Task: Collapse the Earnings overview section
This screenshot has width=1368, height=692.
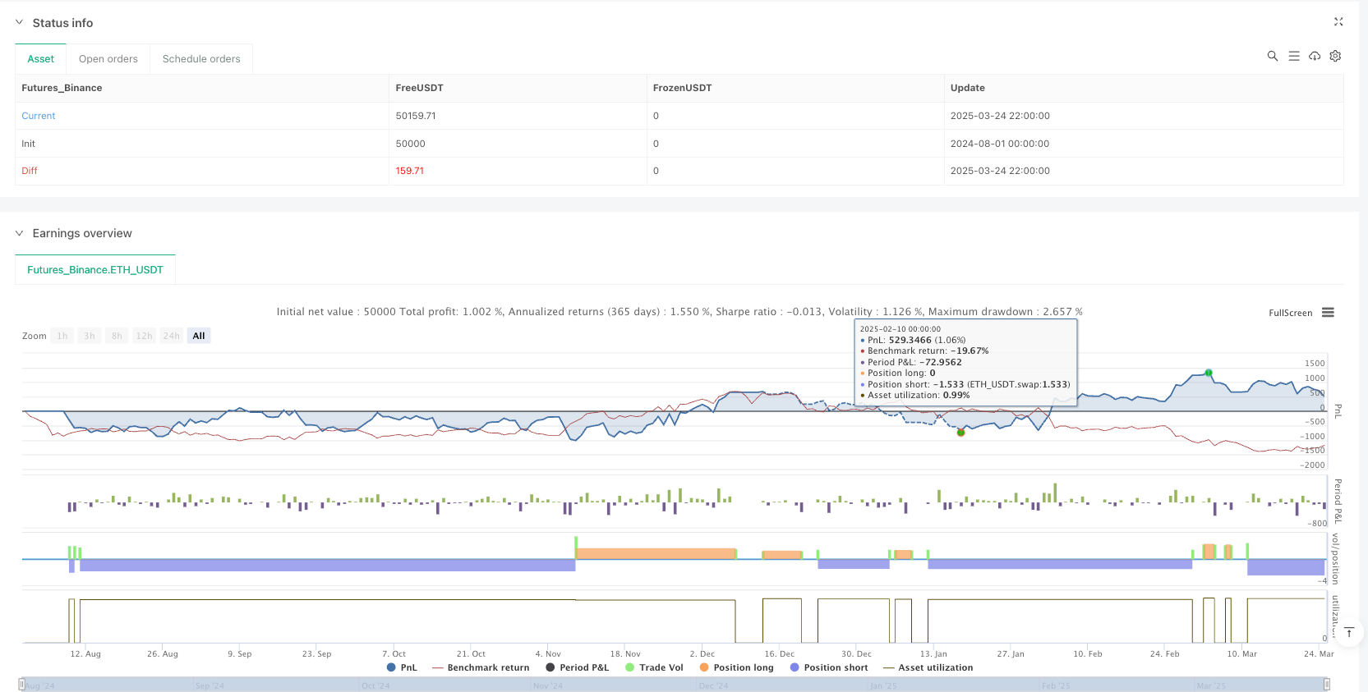Action: click(19, 233)
